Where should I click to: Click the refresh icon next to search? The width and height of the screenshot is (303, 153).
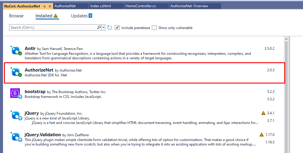coord(110,28)
